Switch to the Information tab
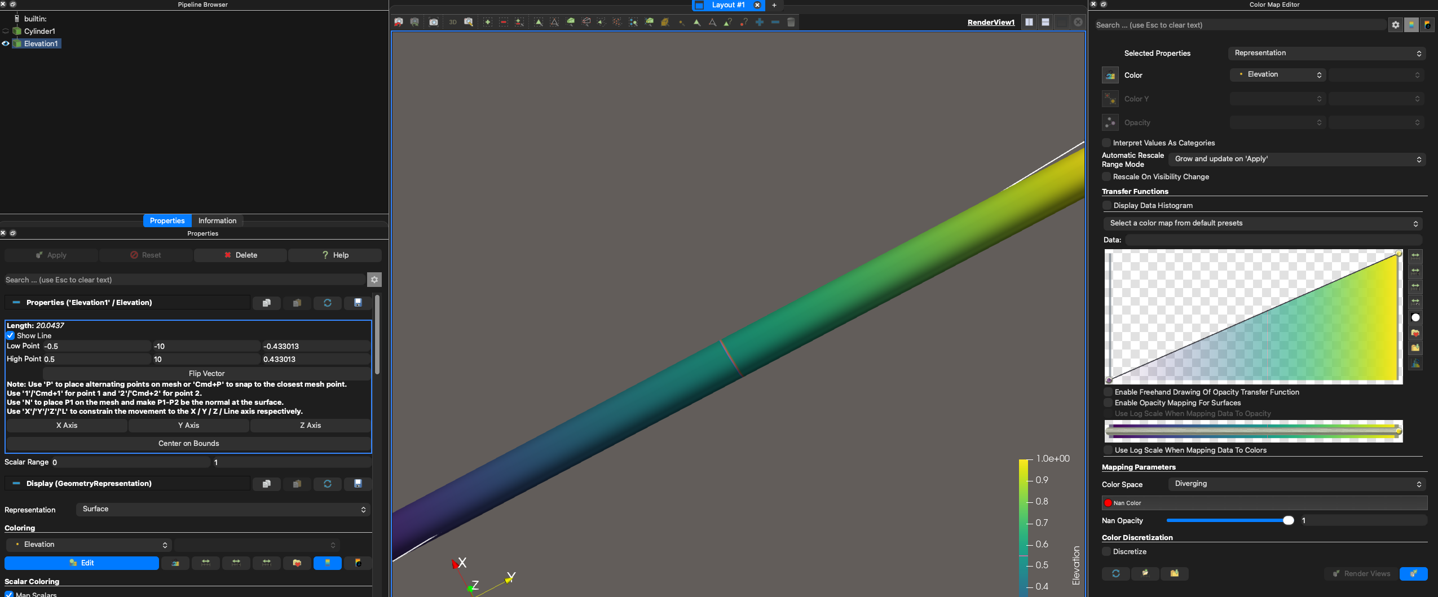 pos(218,220)
